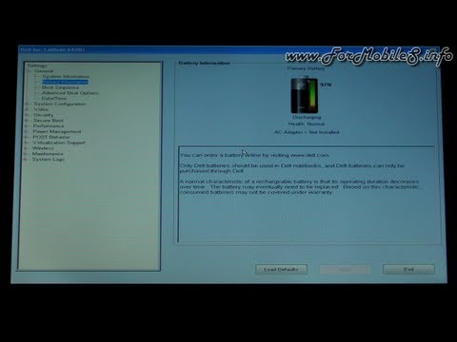Click the www.dell.com battery order sentence
The width and height of the screenshot is (457, 342).
point(254,155)
